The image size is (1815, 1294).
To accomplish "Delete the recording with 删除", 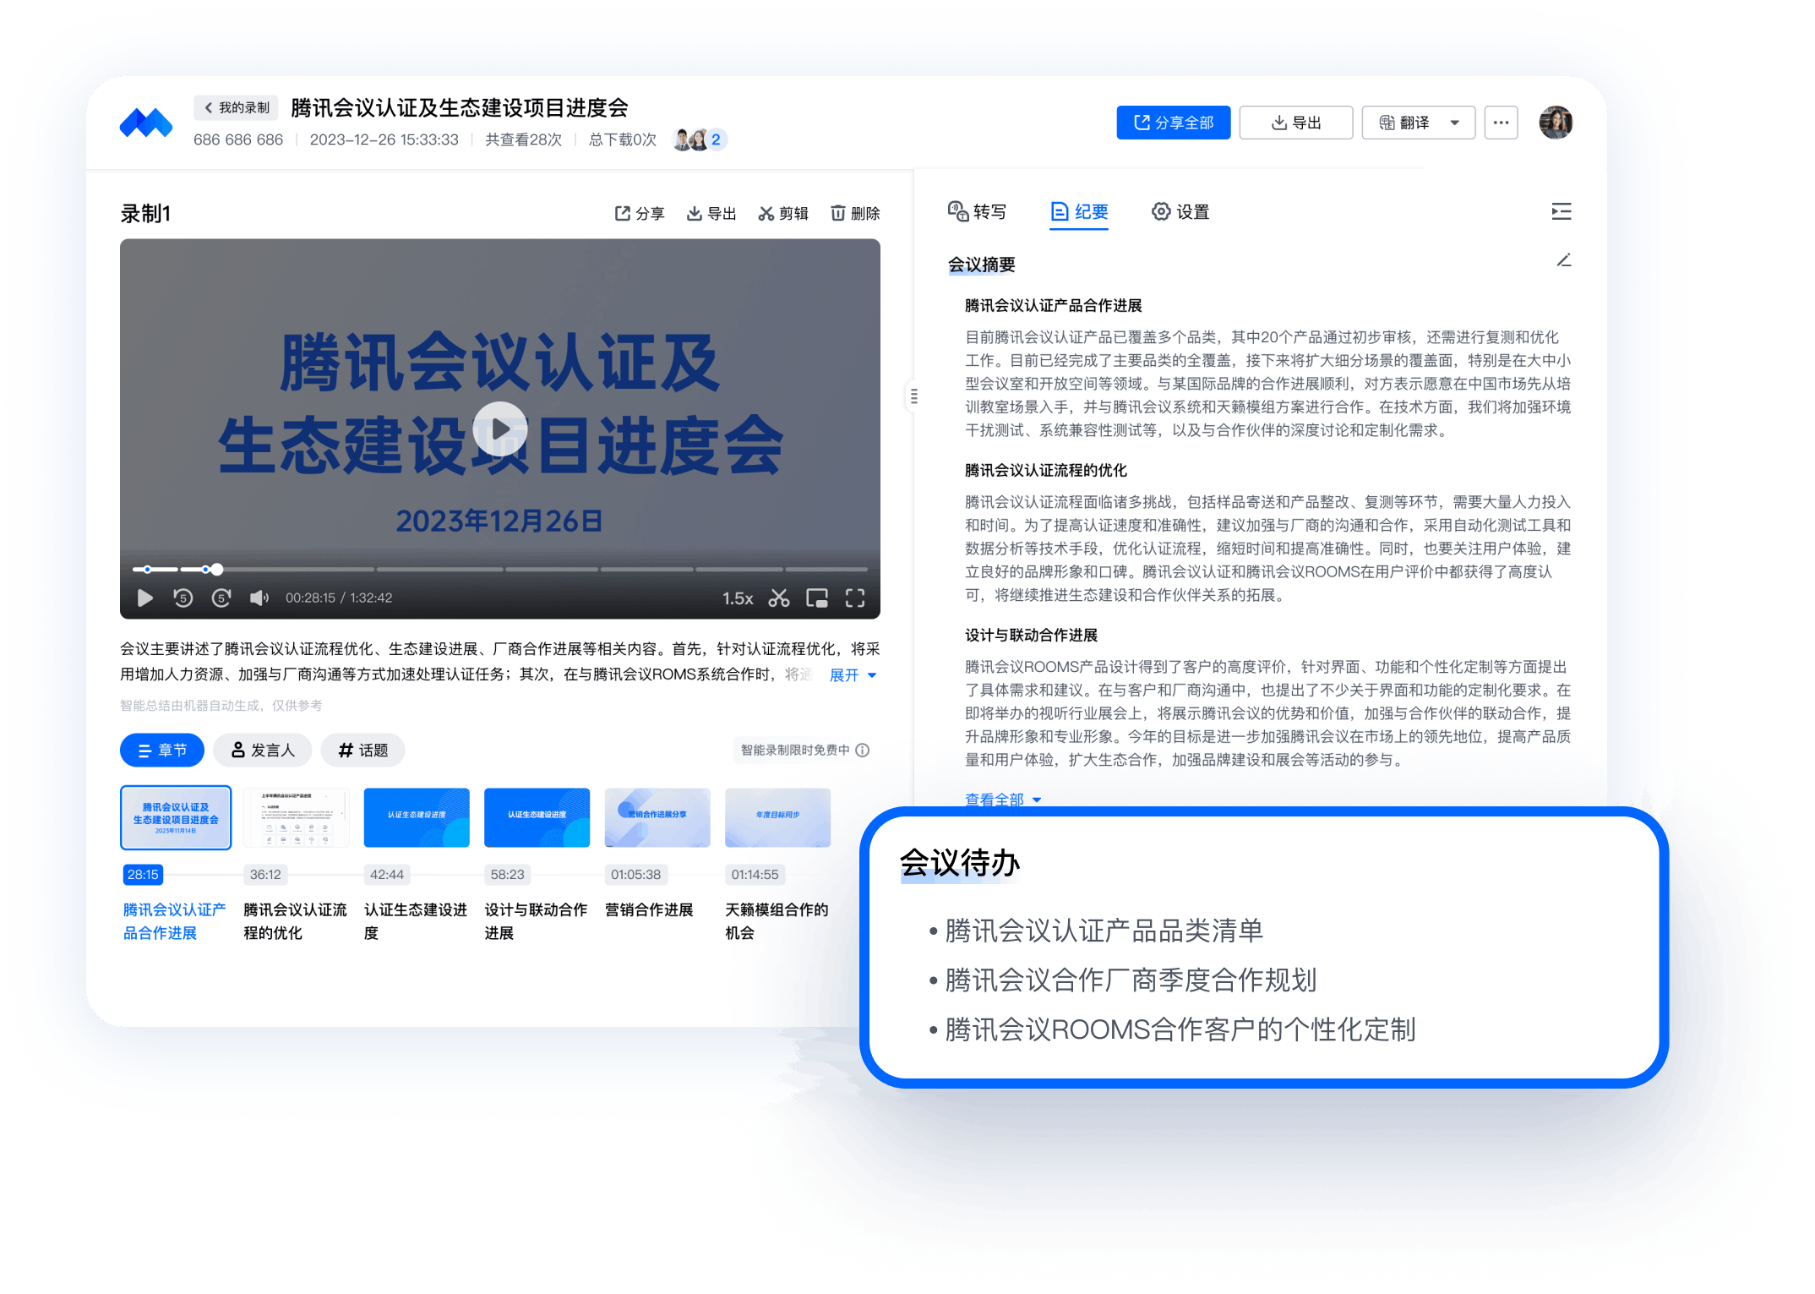I will coord(855,213).
